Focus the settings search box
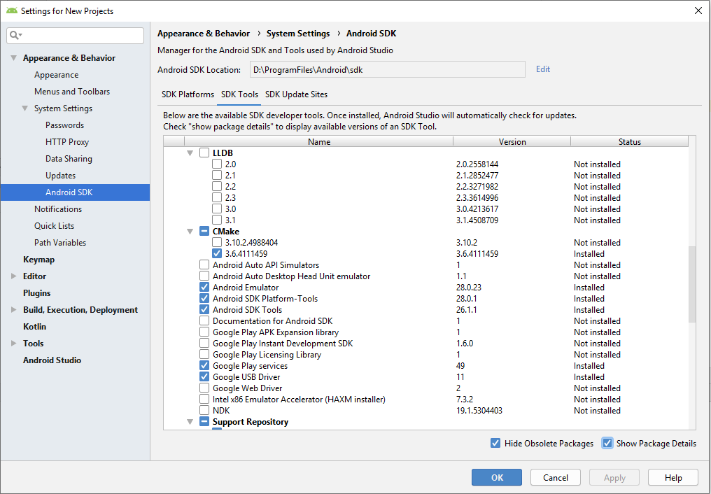 click(76, 36)
